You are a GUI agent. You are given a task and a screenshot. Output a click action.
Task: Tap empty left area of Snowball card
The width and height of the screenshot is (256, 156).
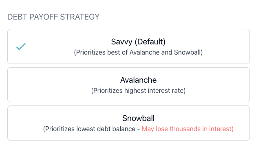click(x=24, y=123)
